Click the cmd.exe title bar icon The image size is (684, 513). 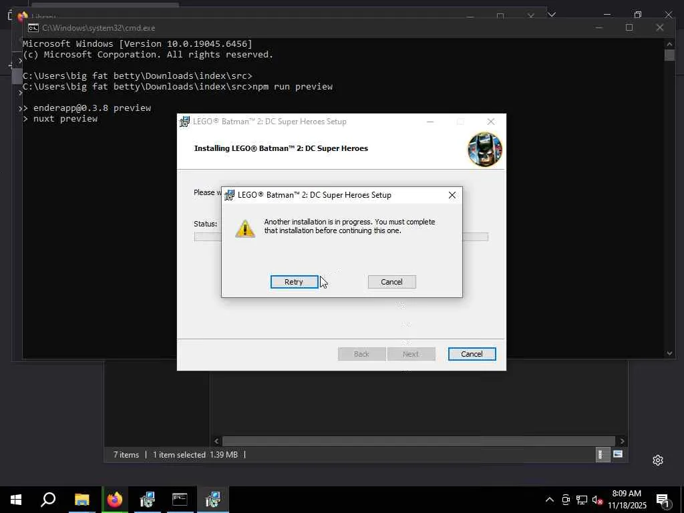click(x=33, y=28)
